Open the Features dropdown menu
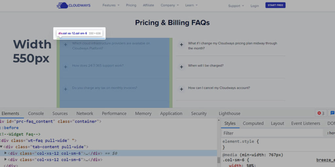The image size is (335, 167). (x=111, y=5)
